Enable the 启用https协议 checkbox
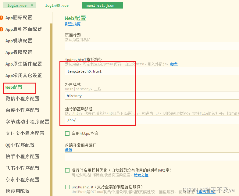Viewport: 239px width, 196px height. pos(67,134)
